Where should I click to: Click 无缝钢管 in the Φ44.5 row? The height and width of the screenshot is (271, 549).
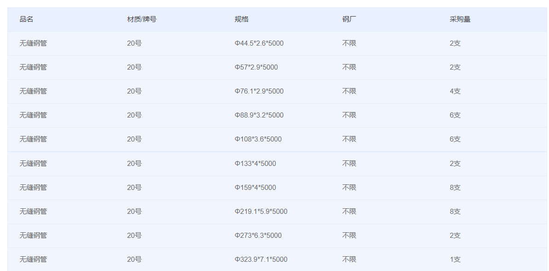(33, 43)
